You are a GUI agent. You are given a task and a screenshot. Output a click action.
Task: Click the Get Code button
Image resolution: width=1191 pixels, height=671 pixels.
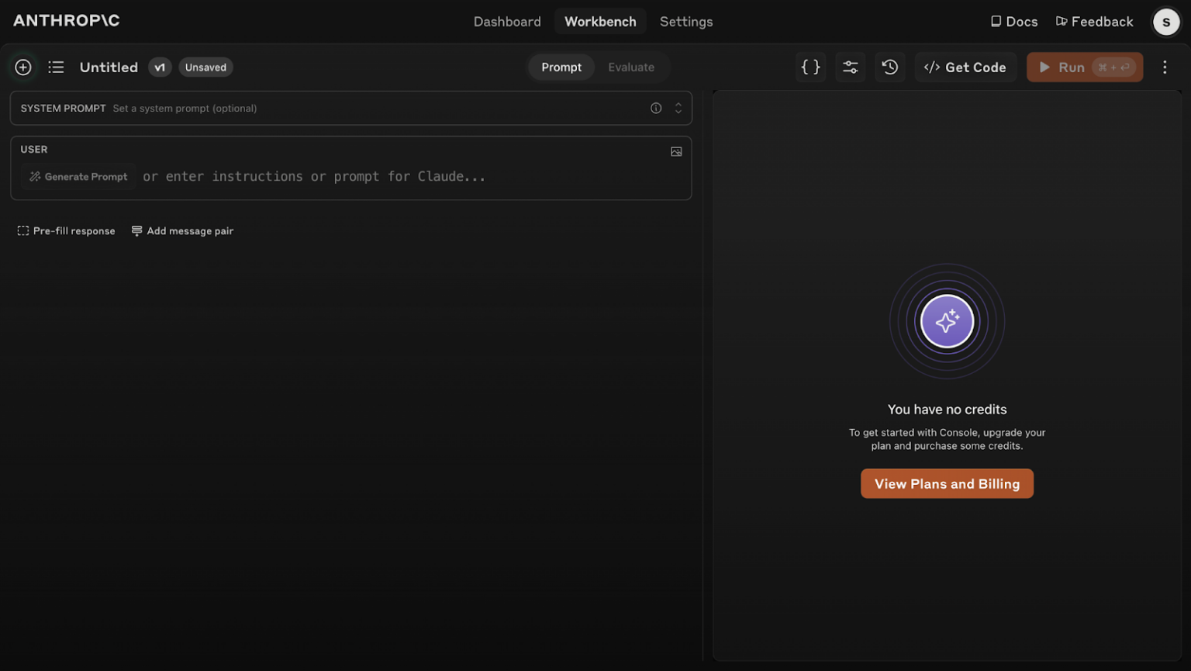tap(965, 67)
